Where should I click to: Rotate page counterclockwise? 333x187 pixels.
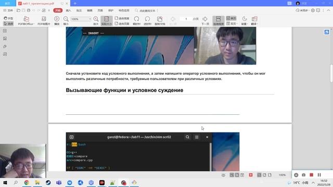coord(147,21)
